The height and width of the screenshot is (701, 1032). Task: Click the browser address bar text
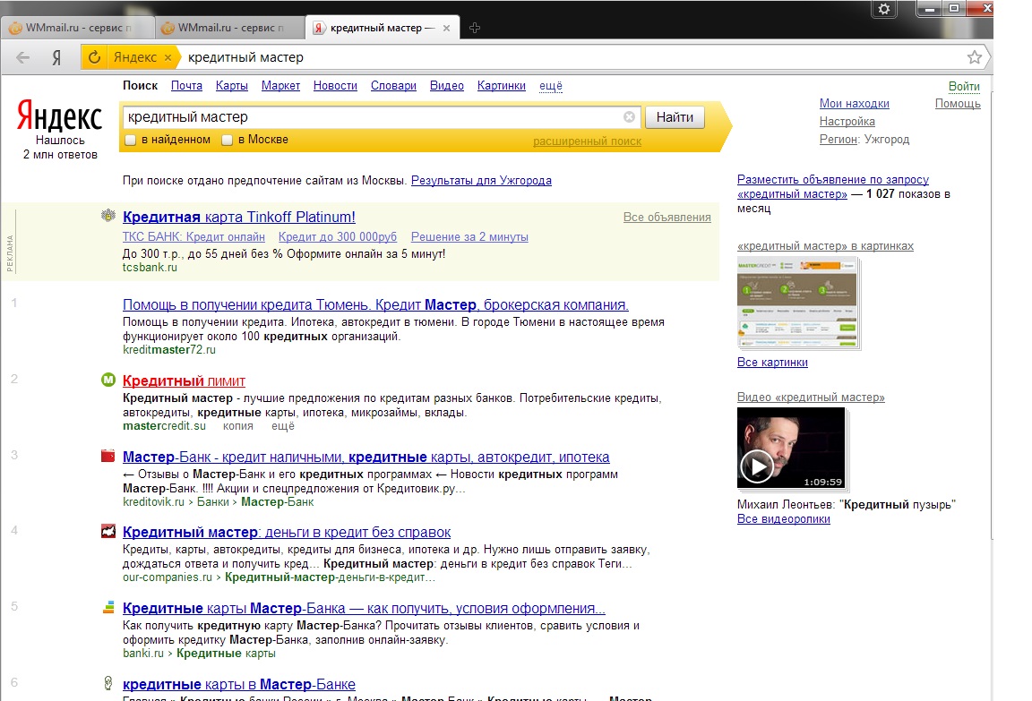click(x=245, y=57)
